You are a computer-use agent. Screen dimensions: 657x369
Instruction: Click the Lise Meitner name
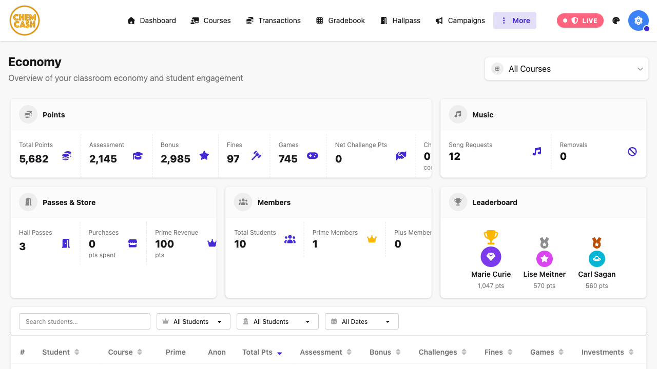tap(545, 274)
